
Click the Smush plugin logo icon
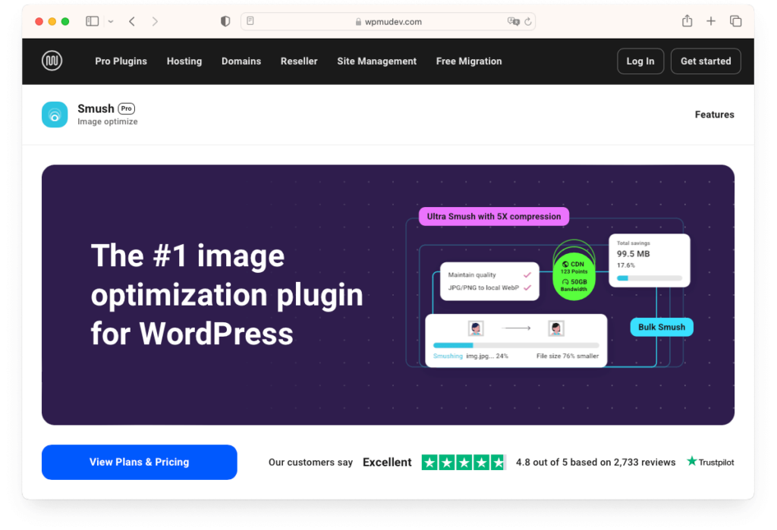(55, 114)
